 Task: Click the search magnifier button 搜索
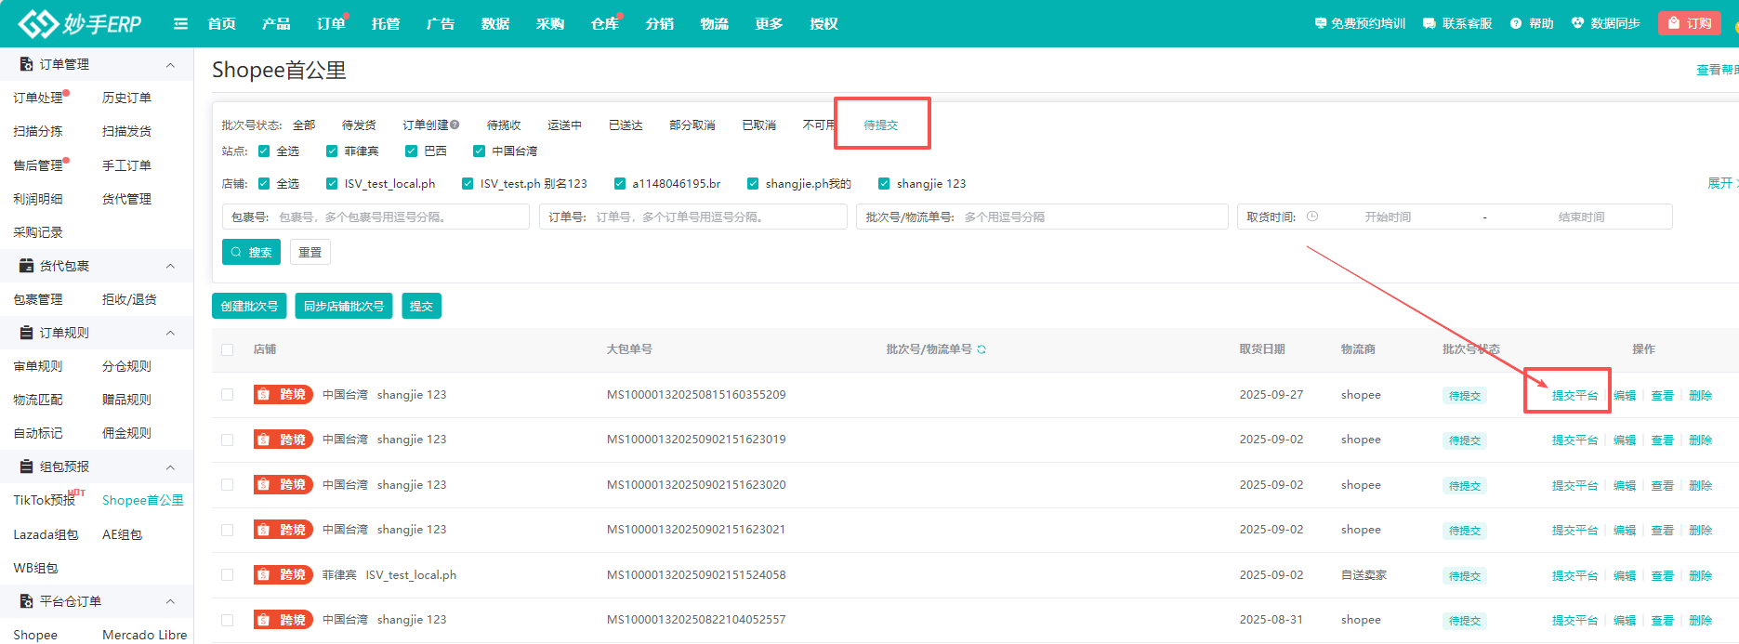(251, 252)
